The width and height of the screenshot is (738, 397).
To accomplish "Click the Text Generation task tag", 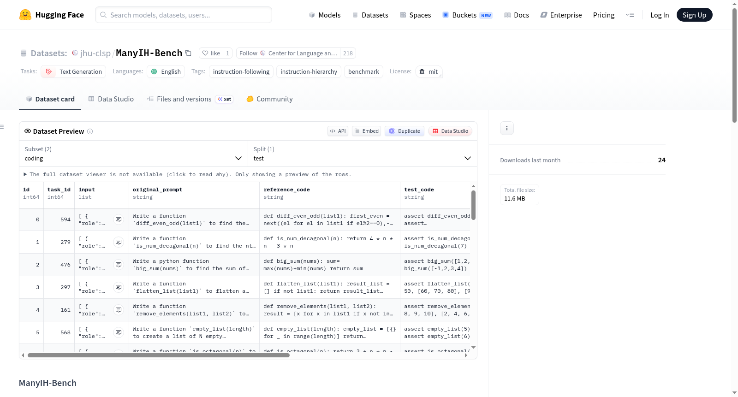I will [73, 71].
